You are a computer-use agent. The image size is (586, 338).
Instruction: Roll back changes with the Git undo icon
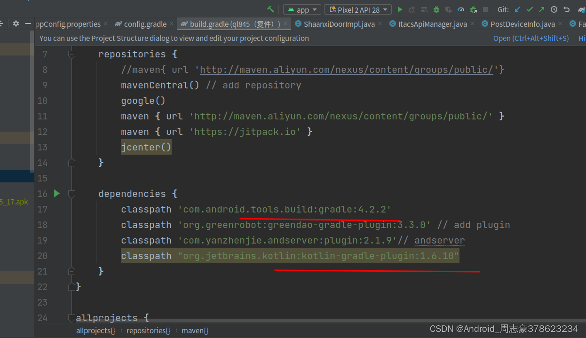(x=565, y=9)
